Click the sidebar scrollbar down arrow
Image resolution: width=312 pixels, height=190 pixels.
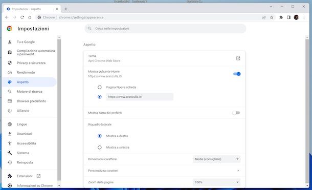[59, 185]
